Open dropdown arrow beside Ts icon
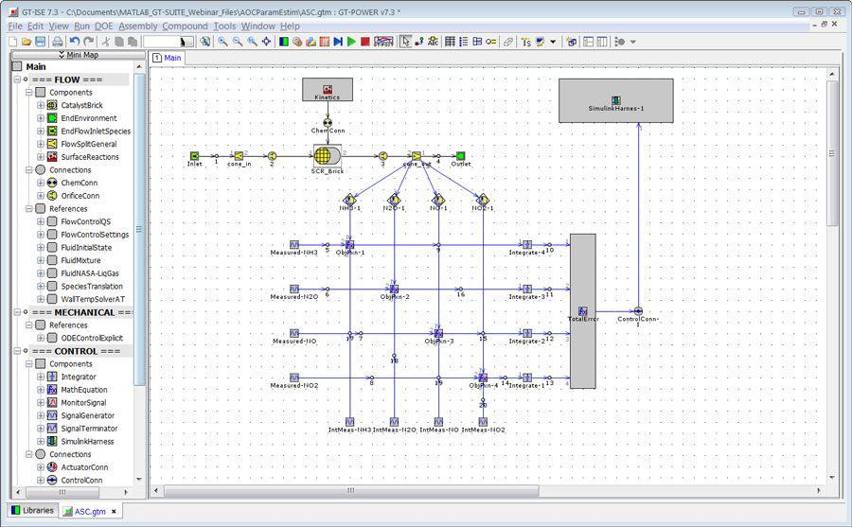 pyautogui.click(x=553, y=42)
